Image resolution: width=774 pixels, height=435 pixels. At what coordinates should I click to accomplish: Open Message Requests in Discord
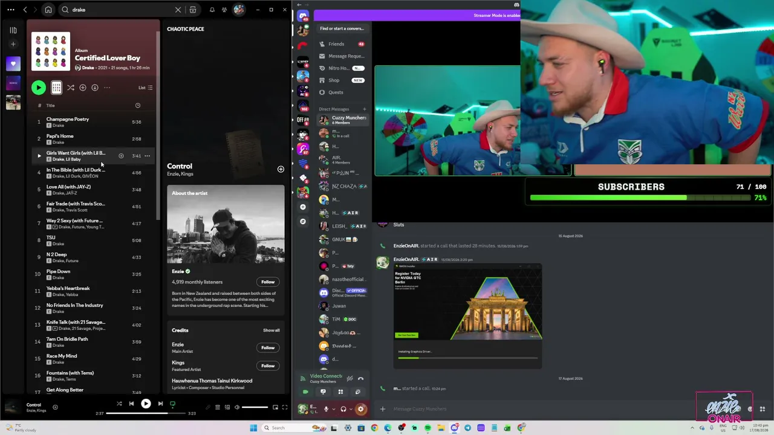point(342,56)
